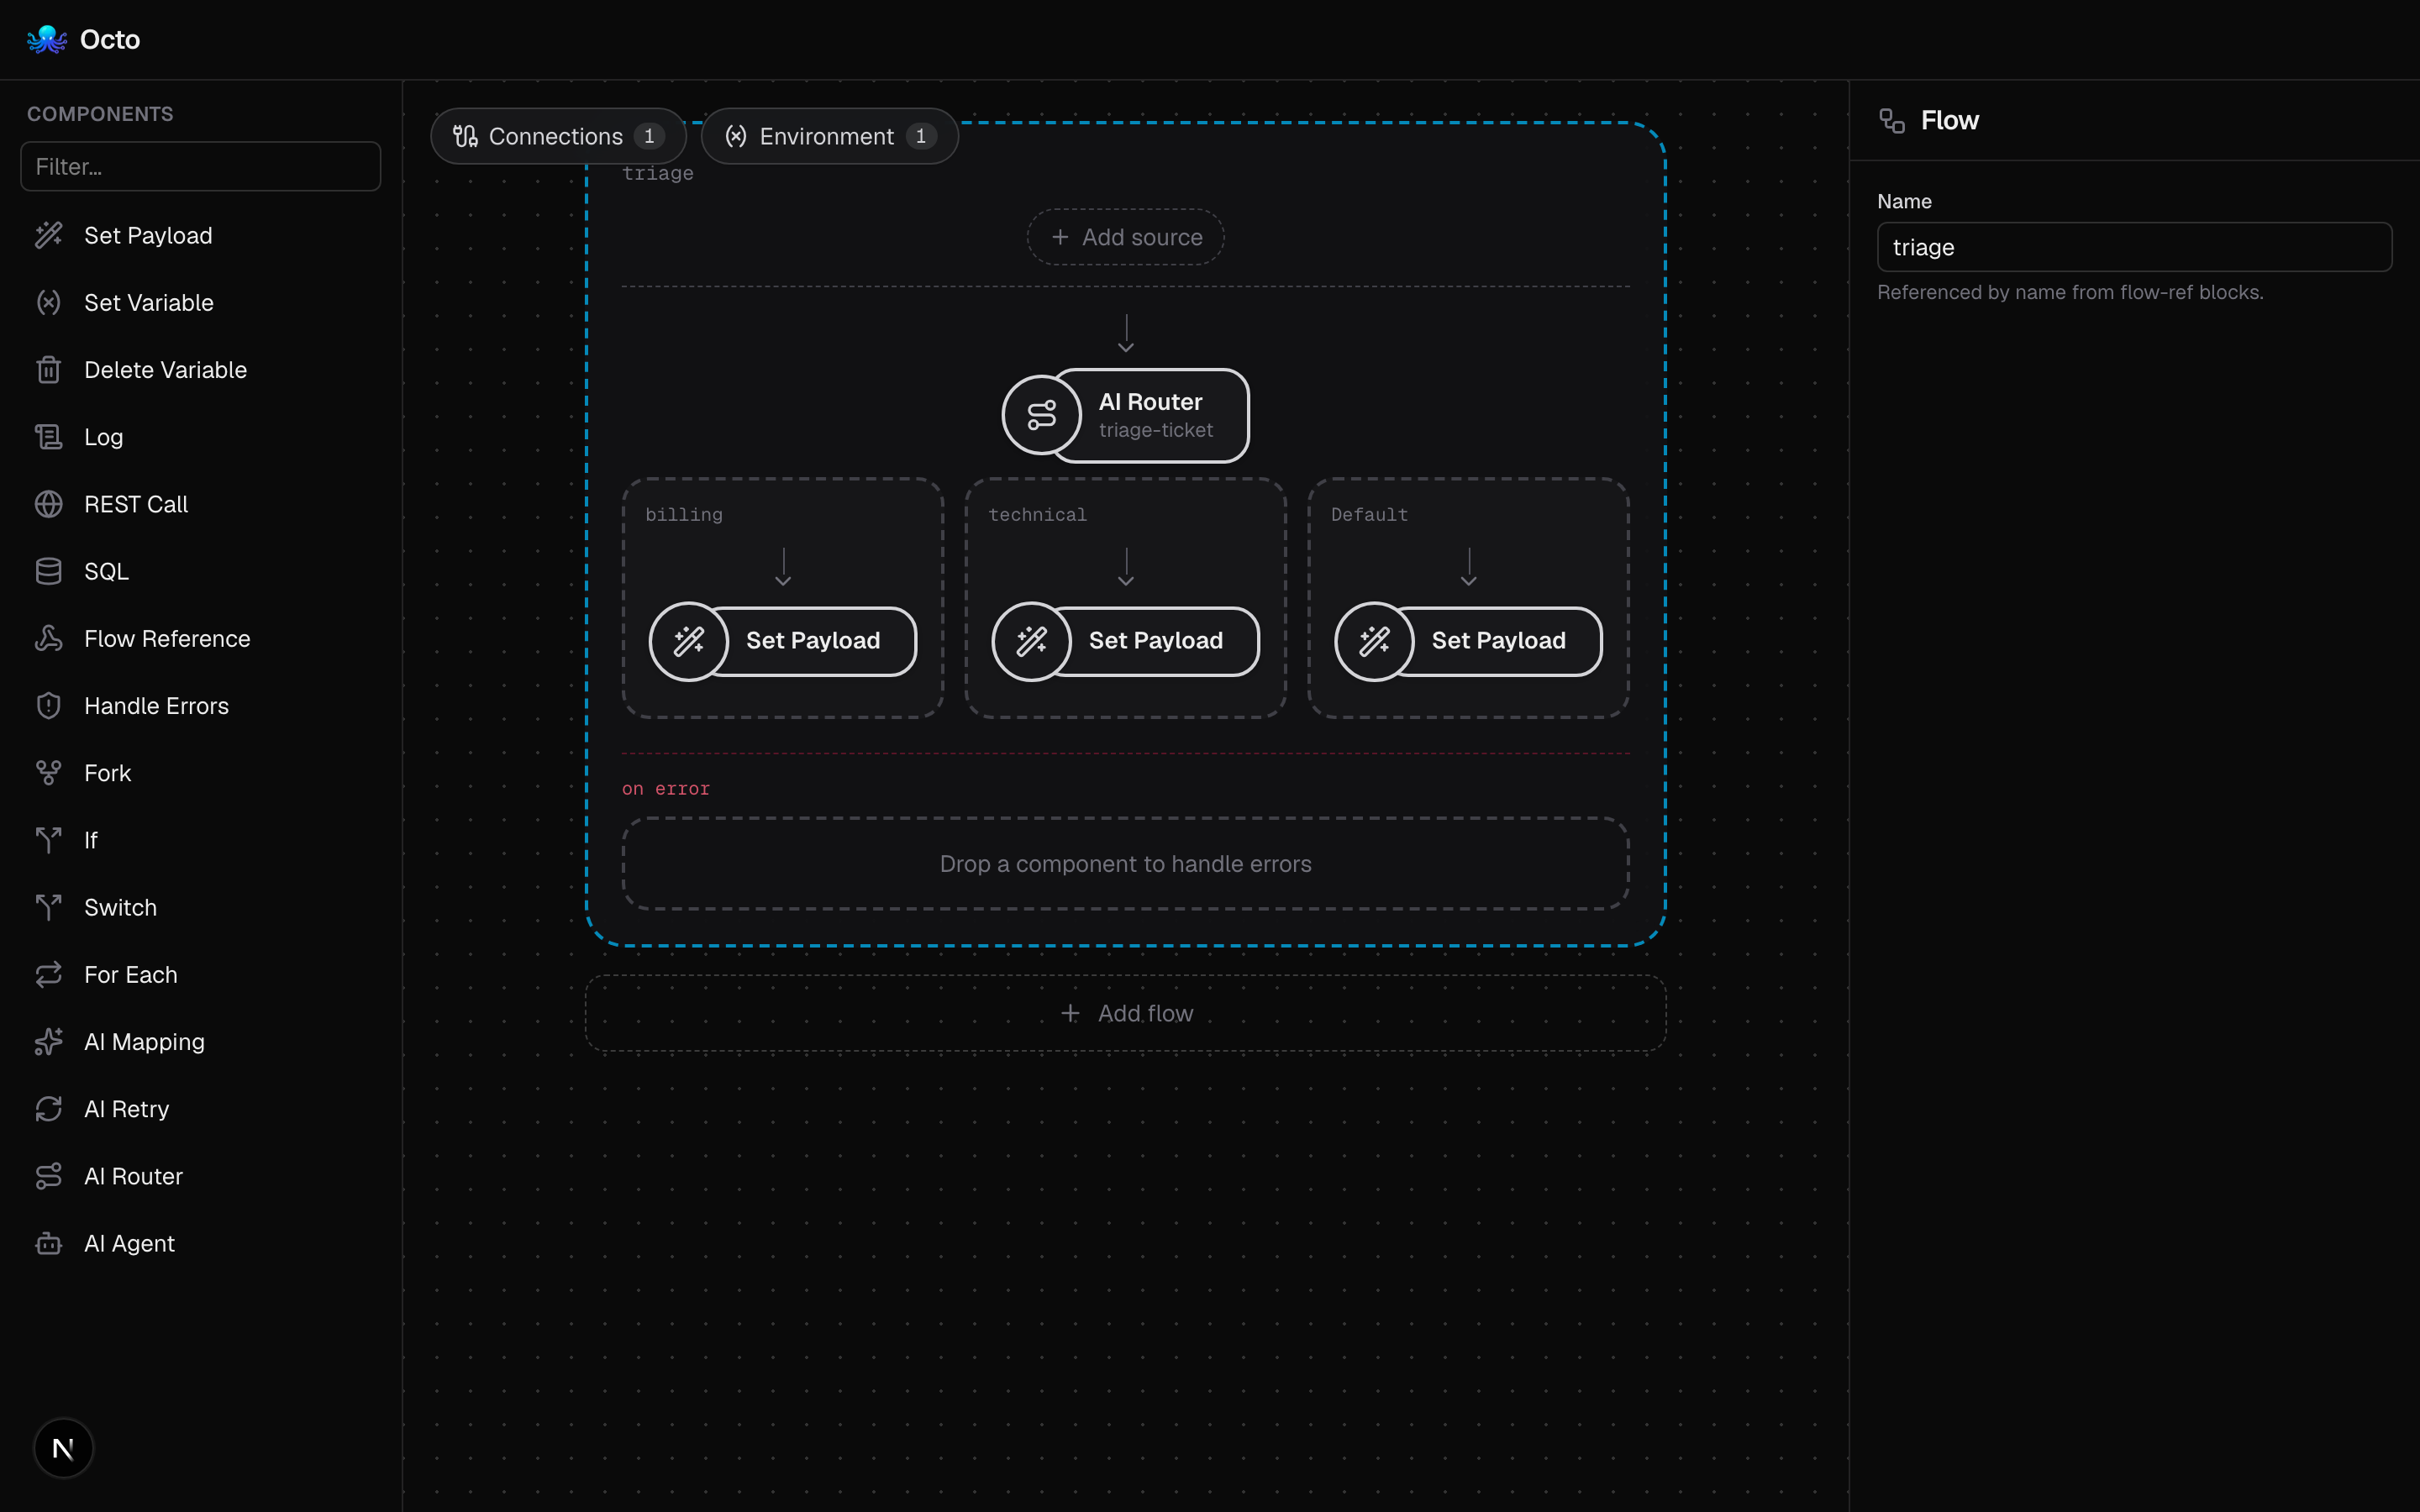
Task: Click the Next.js N badge icon
Action: click(63, 1447)
